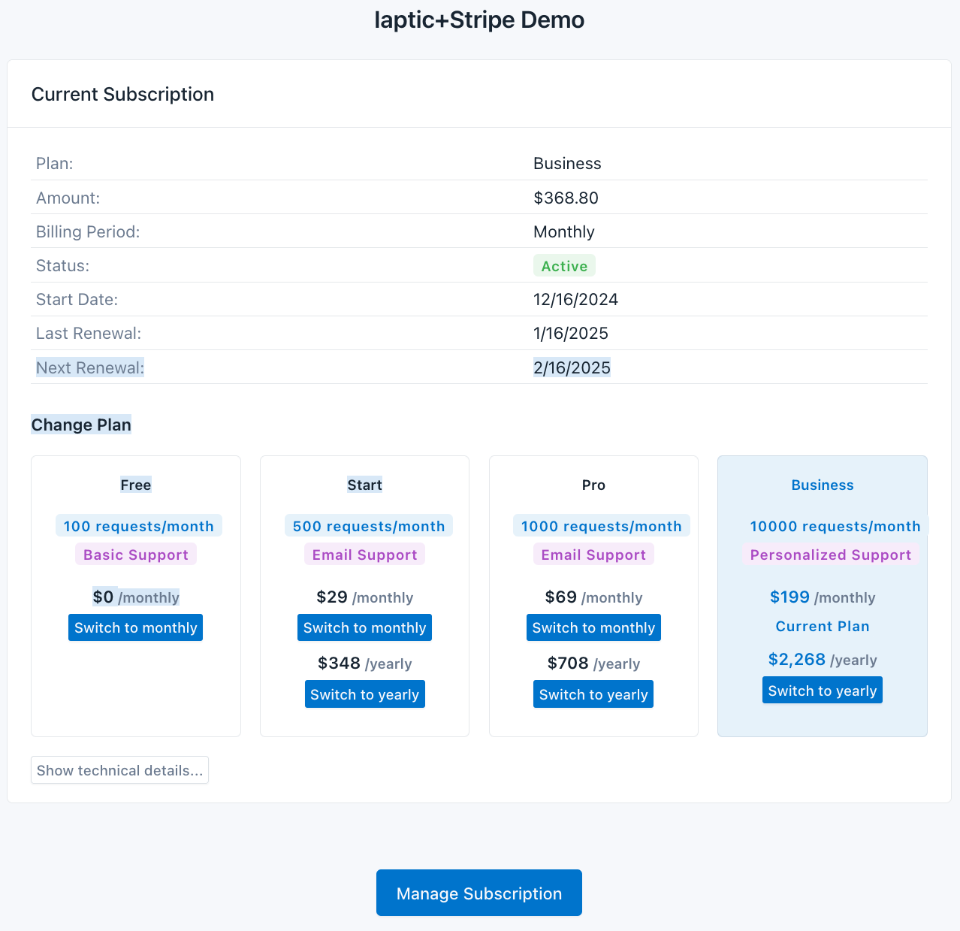Image resolution: width=960 pixels, height=931 pixels.
Task: Click the 1000 requests/month badge
Action: click(602, 526)
